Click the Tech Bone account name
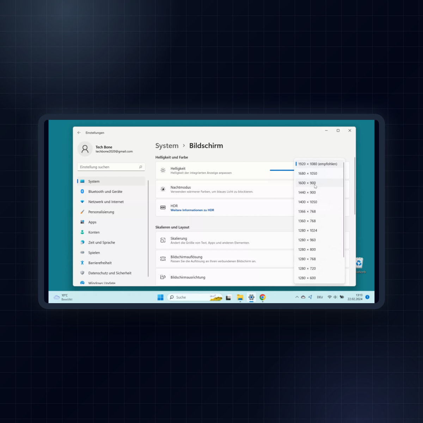The height and width of the screenshot is (423, 423). coord(104,147)
